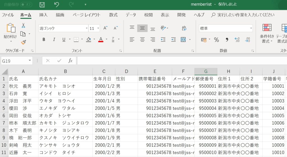287x157 pixels.
Task: Open the ファイル tab
Action: 8,15
